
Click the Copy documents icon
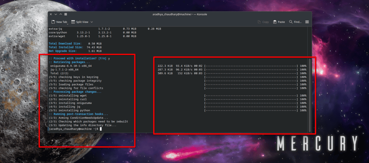(x=259, y=22)
